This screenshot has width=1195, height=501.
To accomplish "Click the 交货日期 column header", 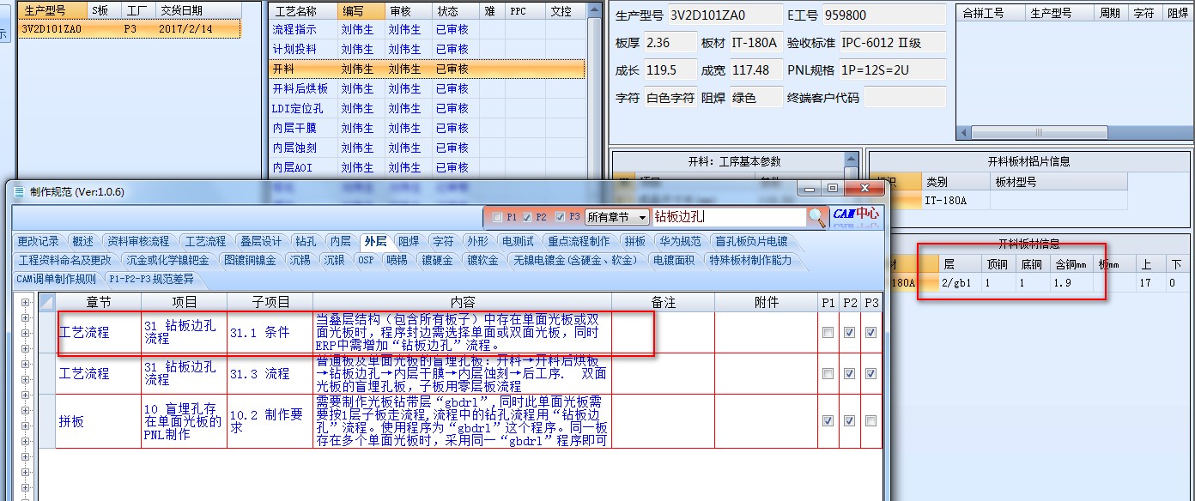I will point(197,11).
